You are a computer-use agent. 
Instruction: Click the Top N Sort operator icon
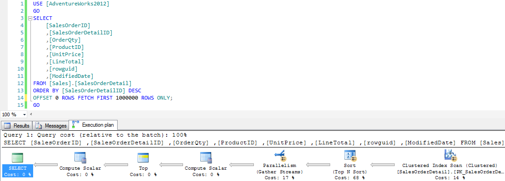tap(350, 156)
